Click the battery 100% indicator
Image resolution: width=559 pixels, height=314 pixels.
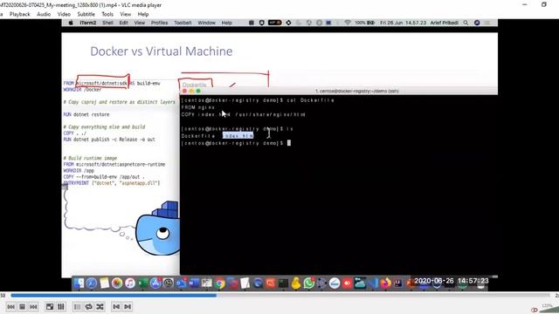pyautogui.click(x=364, y=23)
